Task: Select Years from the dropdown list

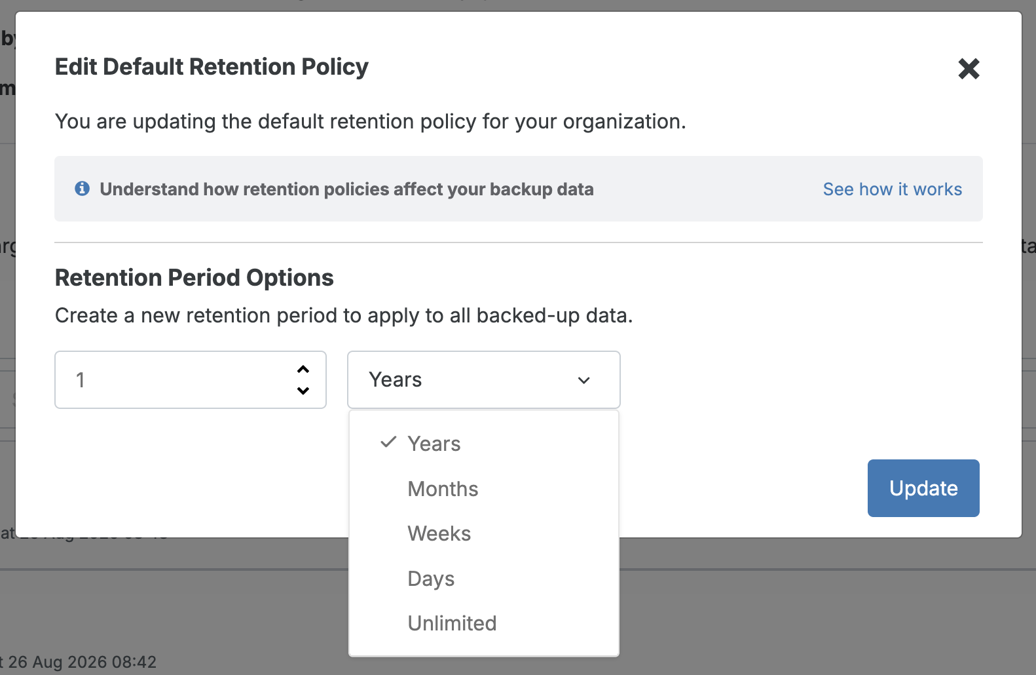Action: point(484,444)
